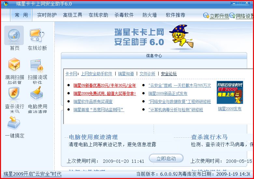Open the 扫描流氓软件 scan icon
This screenshot has width=254, height=179.
point(37,65)
